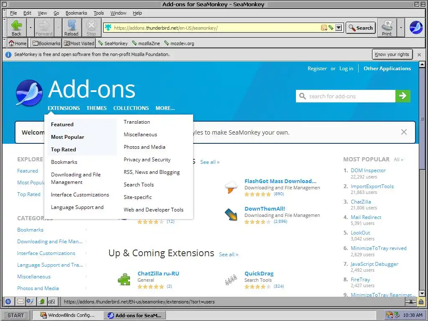Open the Bookmarks menu
Image resolution: width=428 pixels, height=321 pixels.
point(76,13)
